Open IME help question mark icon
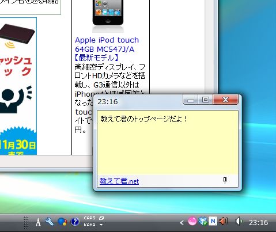The image size is (276, 232). [75, 222]
